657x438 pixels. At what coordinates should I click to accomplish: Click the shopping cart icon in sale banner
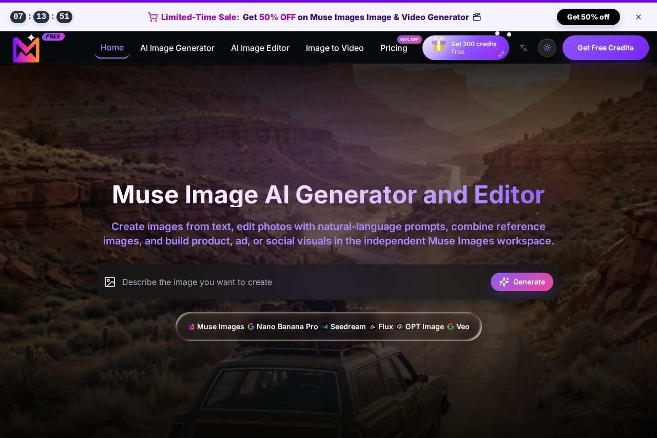[x=153, y=17]
